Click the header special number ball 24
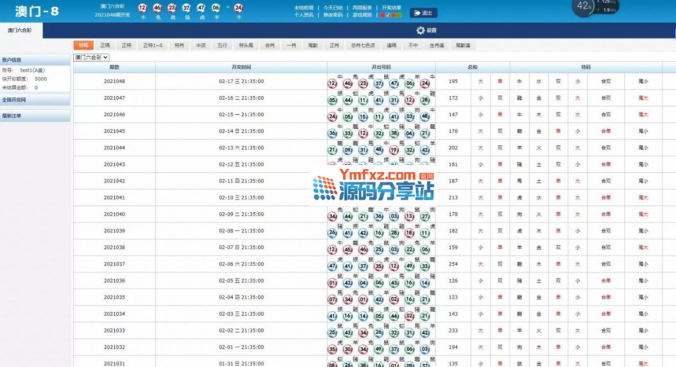The height and width of the screenshot is (367, 676). click(x=238, y=8)
